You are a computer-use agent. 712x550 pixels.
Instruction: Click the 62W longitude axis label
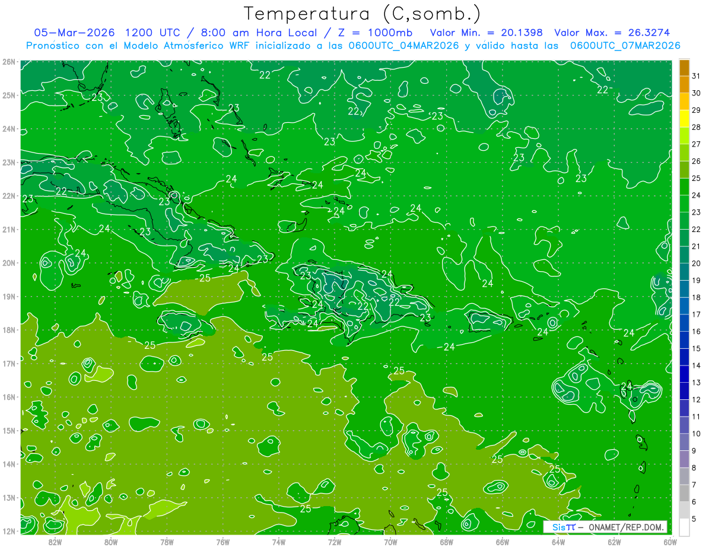point(614,542)
